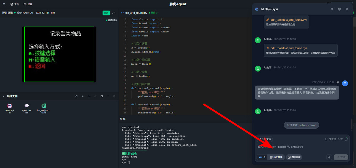
Task: Collapse the 硬件文件 panel
Action: [4, 96]
